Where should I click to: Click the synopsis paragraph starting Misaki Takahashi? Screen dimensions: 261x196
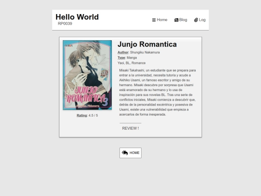pyautogui.click(x=158, y=92)
